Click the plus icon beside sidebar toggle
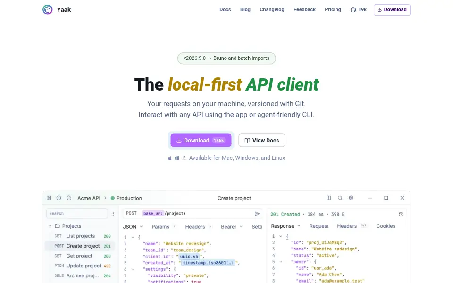The width and height of the screenshot is (453, 283). [59, 198]
